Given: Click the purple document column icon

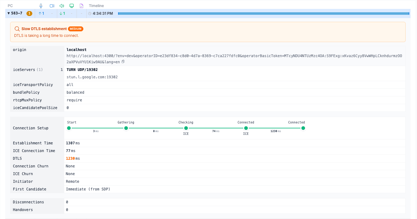Looking at the screenshot, I should pos(81,6).
